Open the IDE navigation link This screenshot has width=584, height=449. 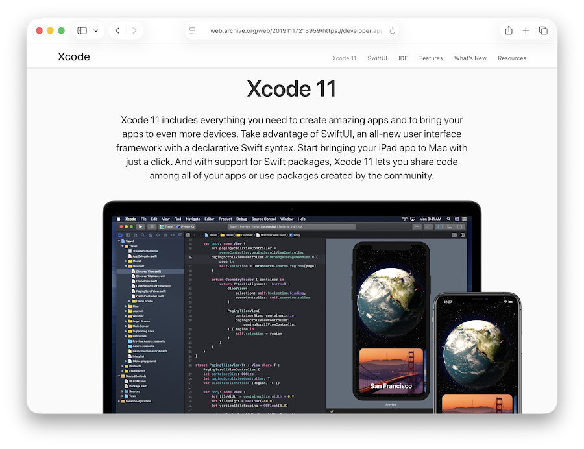click(403, 58)
